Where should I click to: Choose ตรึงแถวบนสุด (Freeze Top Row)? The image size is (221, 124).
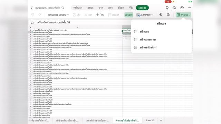point(161,40)
